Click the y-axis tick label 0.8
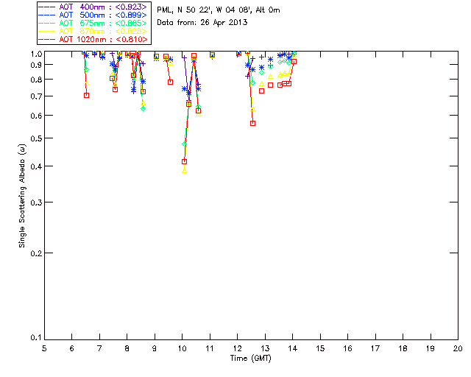This screenshot has height=377, width=471. click(x=36, y=80)
